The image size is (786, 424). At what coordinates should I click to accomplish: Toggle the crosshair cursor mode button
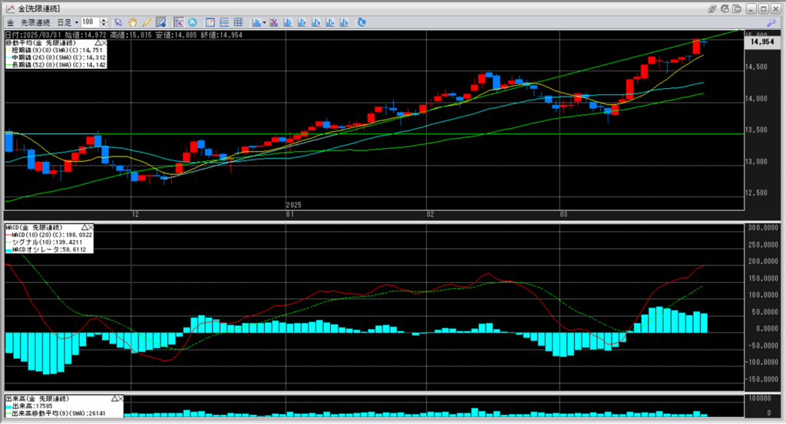point(178,22)
